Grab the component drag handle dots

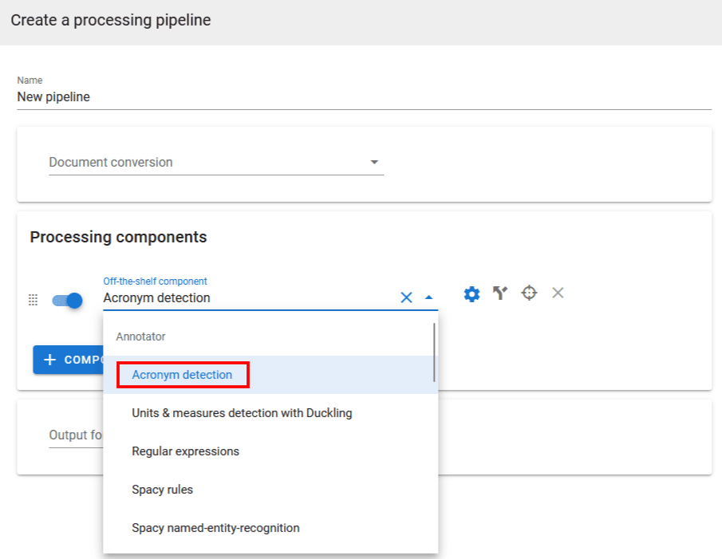[33, 300]
